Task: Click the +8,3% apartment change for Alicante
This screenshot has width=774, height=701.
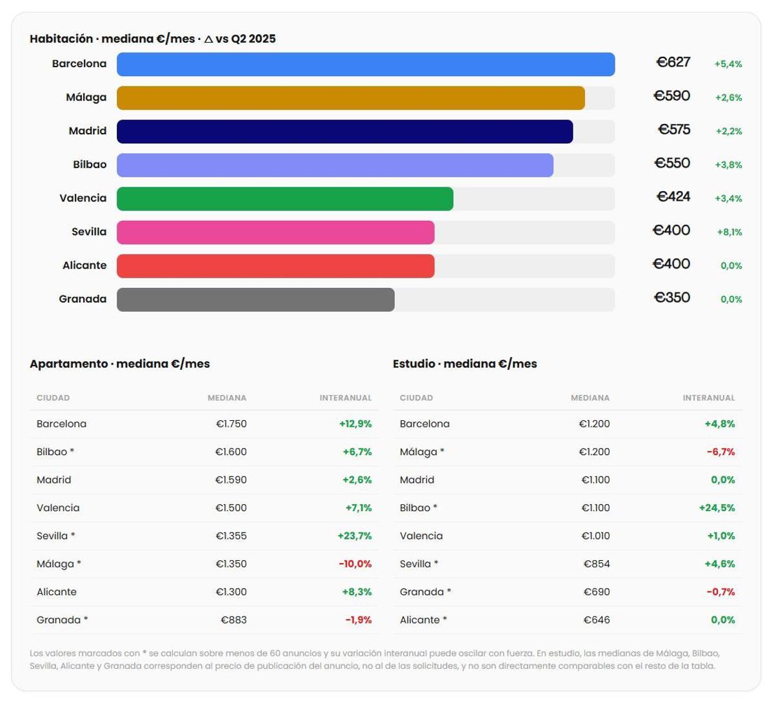Action: (x=357, y=592)
